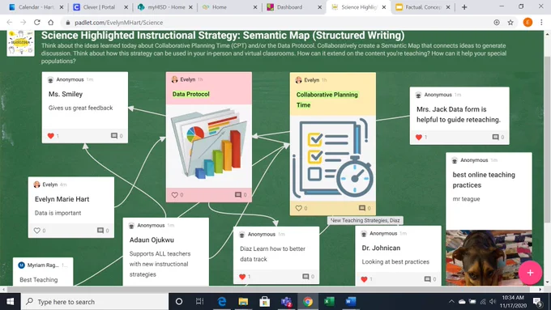Launch Microsoft Edge from taskbar
Screen dimensions: 551x310
click(222, 302)
